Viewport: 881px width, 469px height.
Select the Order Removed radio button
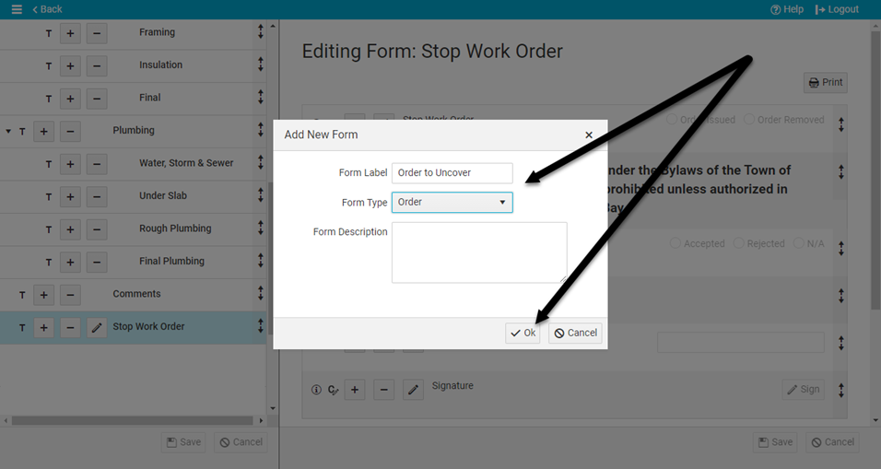coord(749,120)
